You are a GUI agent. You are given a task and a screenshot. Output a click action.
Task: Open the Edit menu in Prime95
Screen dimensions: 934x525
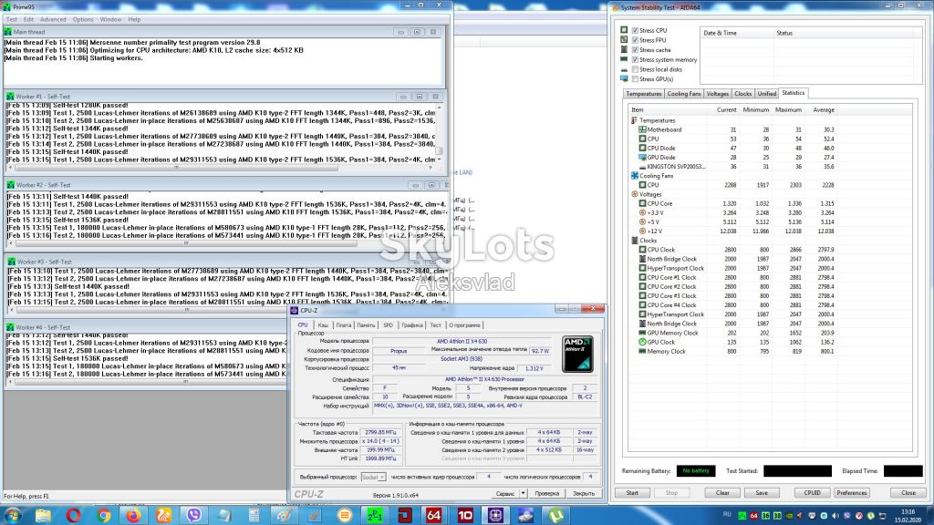(28, 19)
